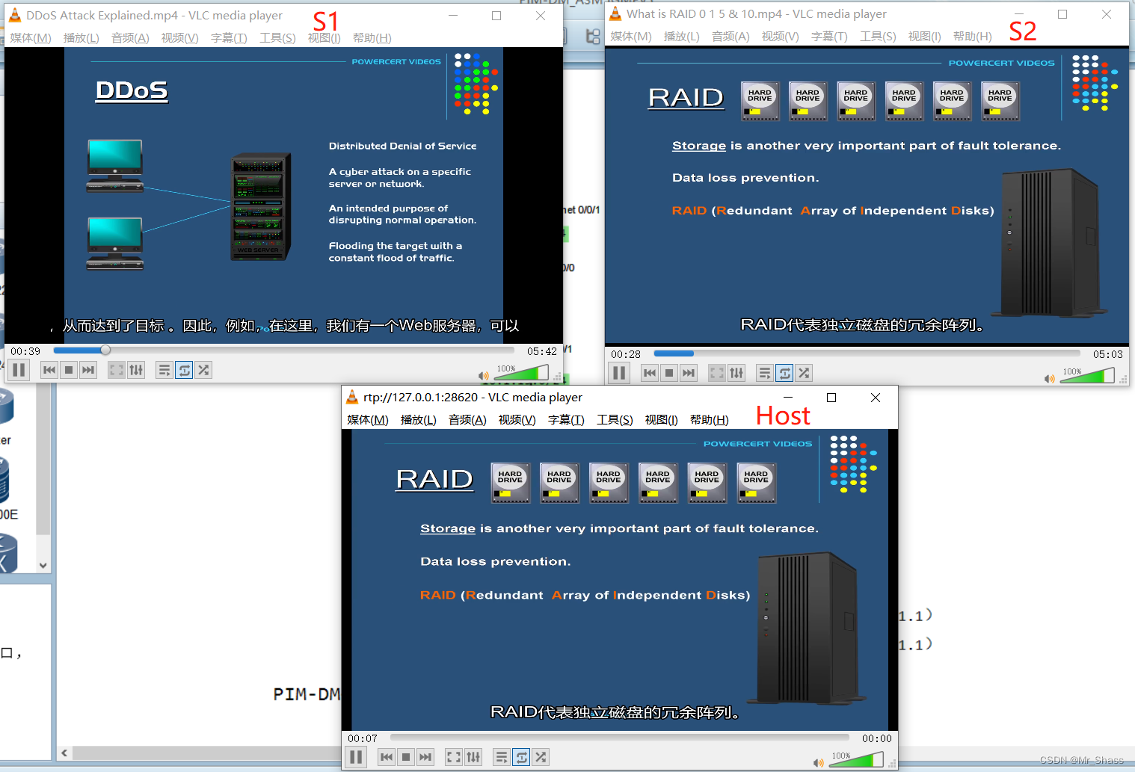Open extended settings in the Host player

click(x=473, y=756)
